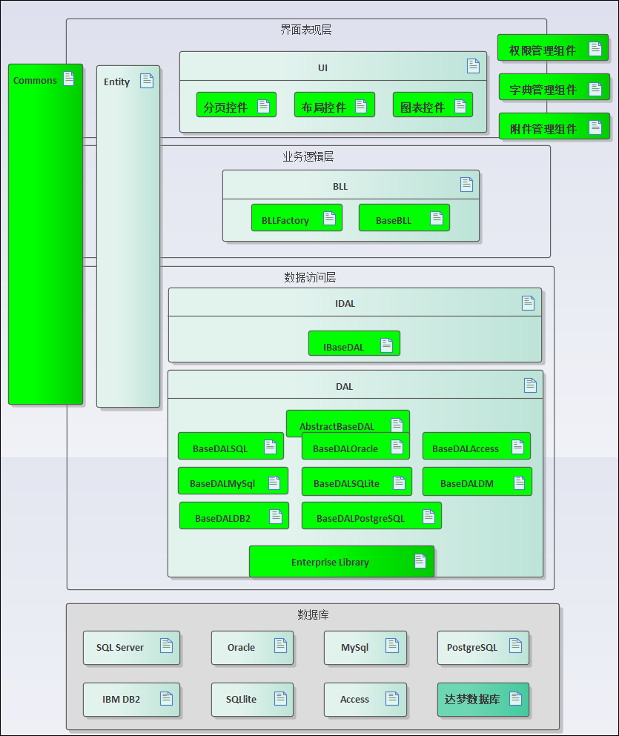The image size is (619, 736).
Task: Select the BLL package label
Action: tap(340, 187)
